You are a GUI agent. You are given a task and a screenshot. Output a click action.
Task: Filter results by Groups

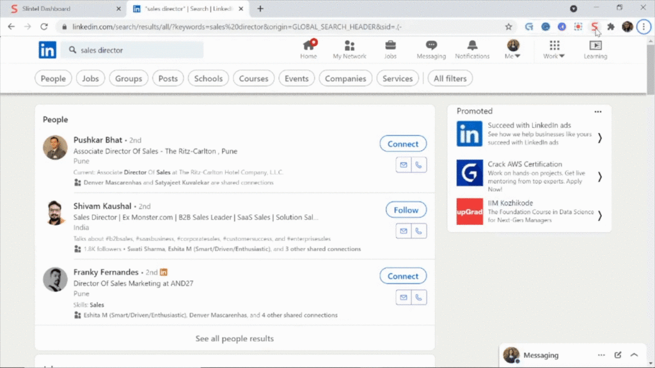click(x=129, y=79)
